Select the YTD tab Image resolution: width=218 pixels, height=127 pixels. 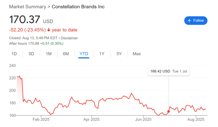[84, 54]
